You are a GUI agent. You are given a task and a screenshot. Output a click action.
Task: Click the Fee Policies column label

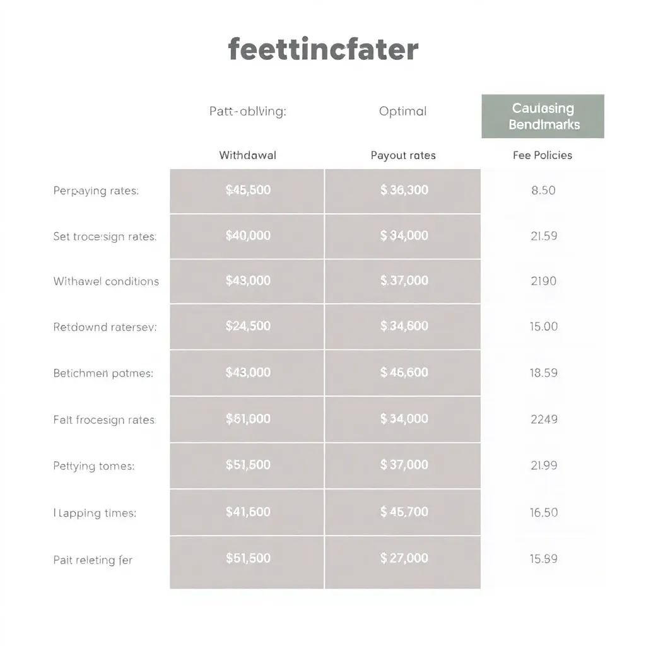(543, 155)
